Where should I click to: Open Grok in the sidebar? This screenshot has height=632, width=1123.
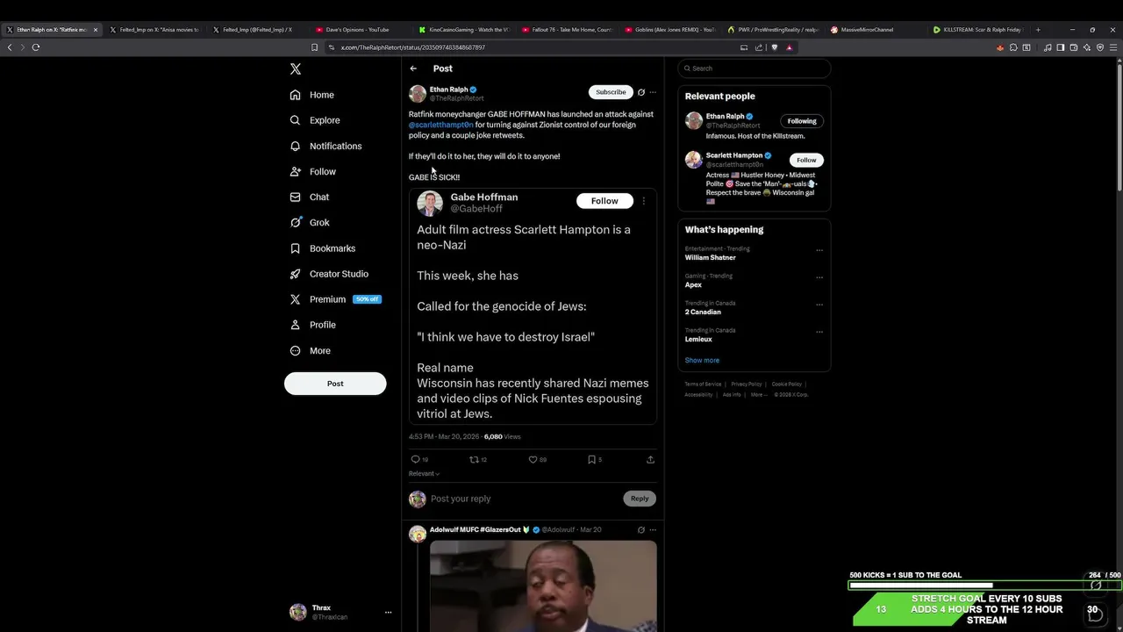tap(310, 222)
